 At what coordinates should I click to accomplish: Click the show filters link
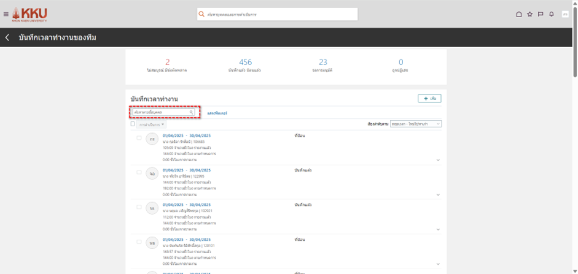217,113
